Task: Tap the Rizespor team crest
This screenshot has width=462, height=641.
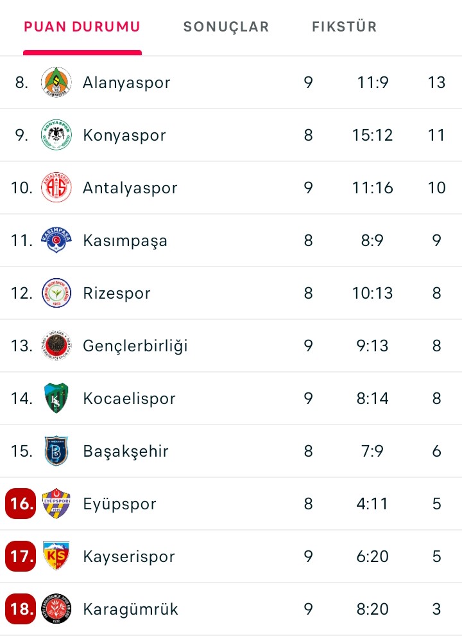Action: pos(56,293)
